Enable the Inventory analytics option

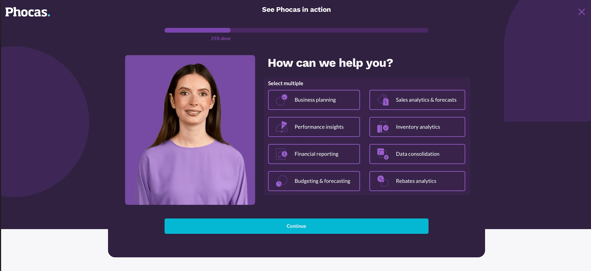point(417,127)
